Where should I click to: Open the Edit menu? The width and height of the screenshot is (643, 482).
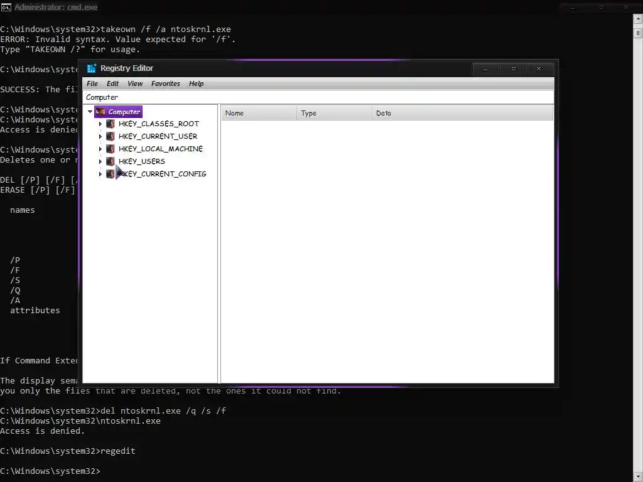coord(112,83)
